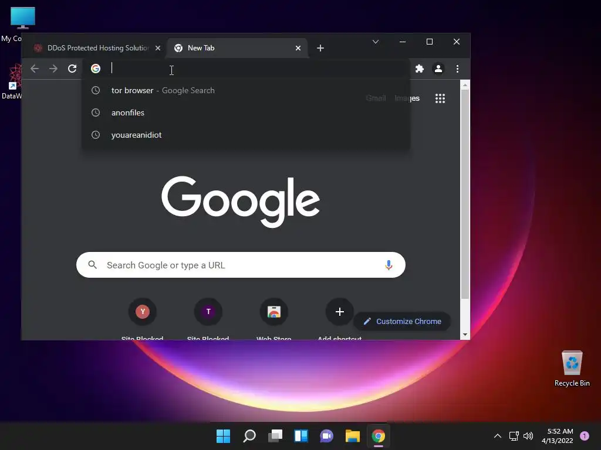Select the tor browser search suggestion
Viewport: 601px width, 450px height.
(x=246, y=90)
